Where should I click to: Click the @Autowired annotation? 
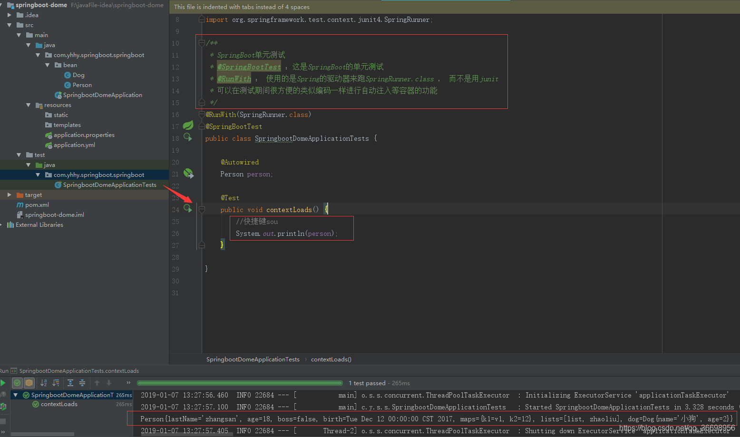240,162
